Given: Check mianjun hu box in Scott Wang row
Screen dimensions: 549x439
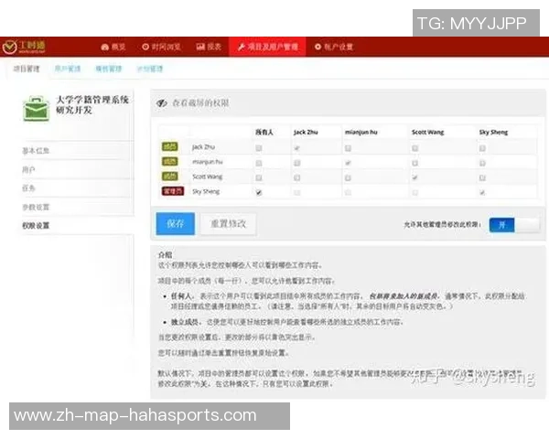Looking at the screenshot, I should (x=348, y=177).
